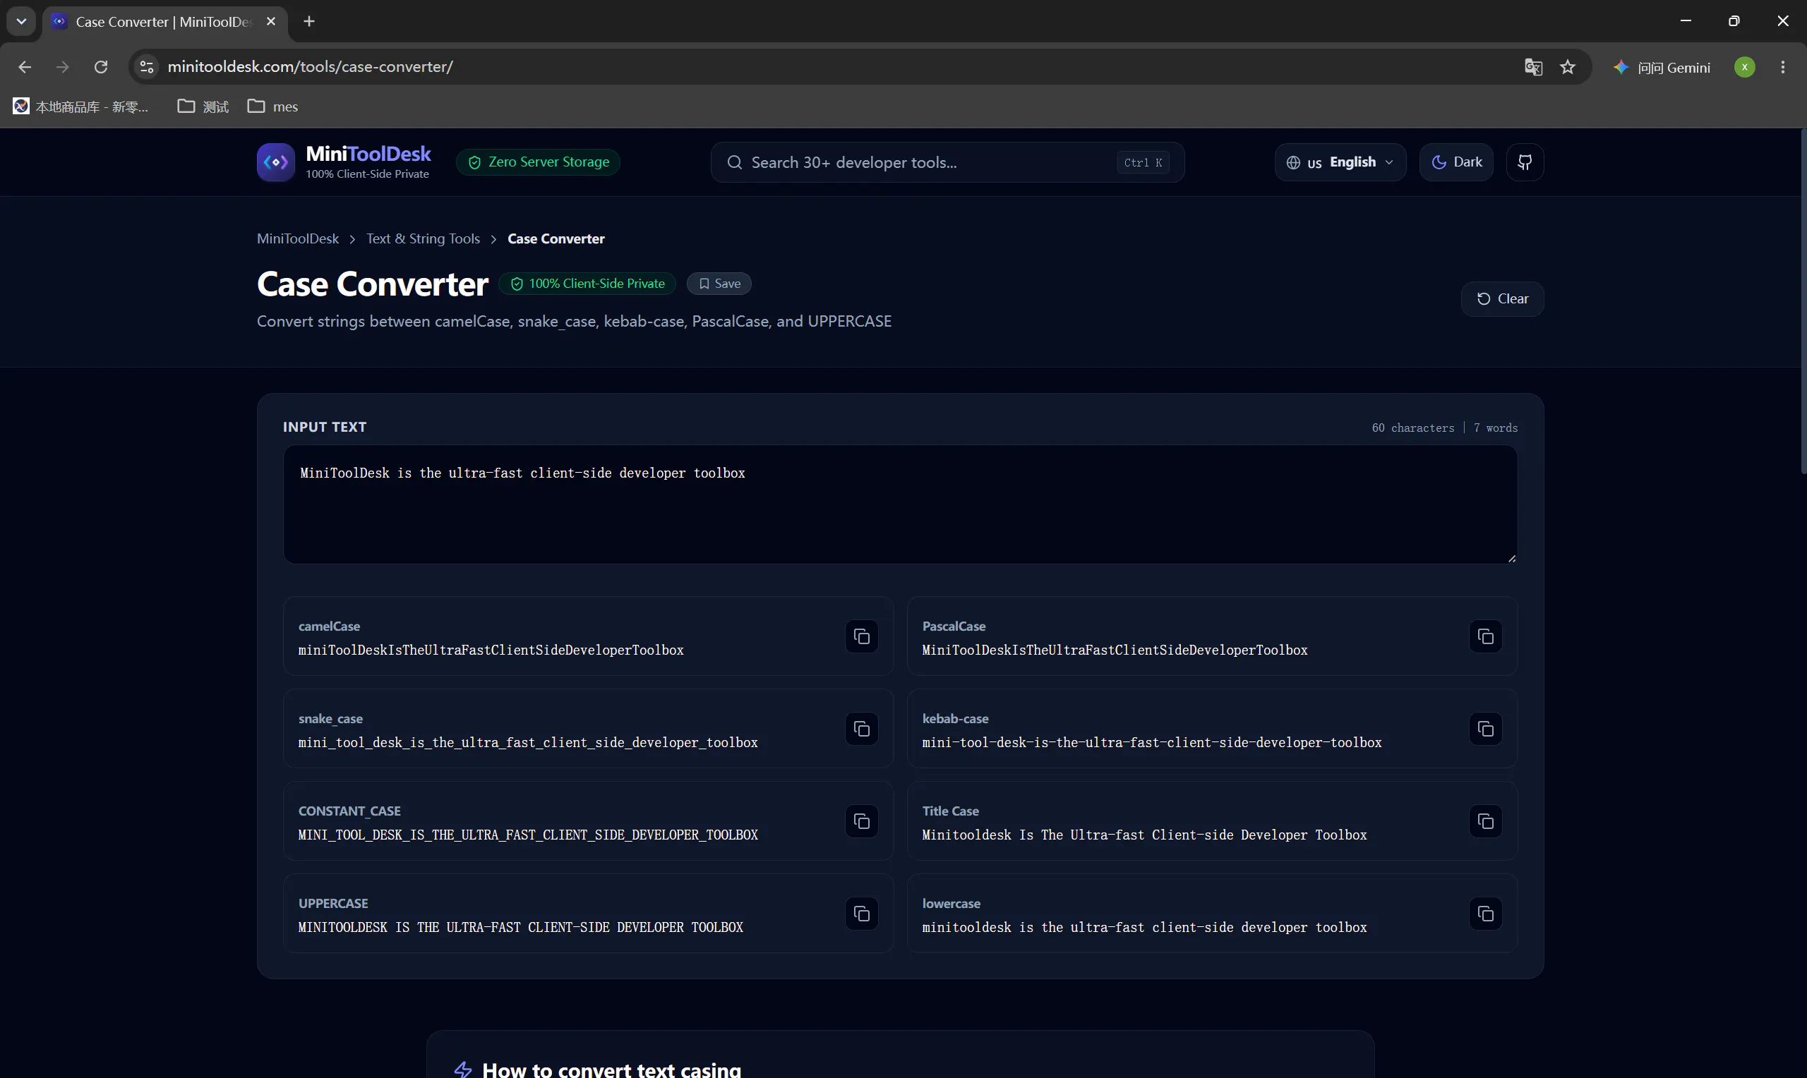Screen dimensions: 1807x1078
Task: Copy the PascalCase result
Action: point(1485,636)
